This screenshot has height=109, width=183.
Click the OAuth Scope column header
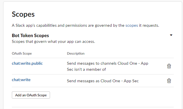coord(22,53)
